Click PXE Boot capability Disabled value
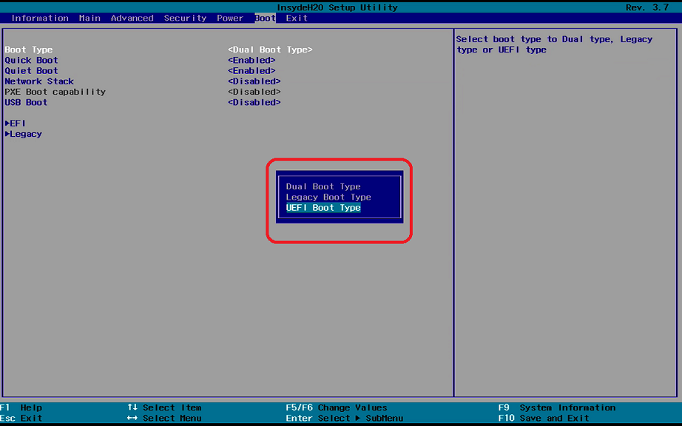Viewport: 682px width, 426px height. coord(254,92)
